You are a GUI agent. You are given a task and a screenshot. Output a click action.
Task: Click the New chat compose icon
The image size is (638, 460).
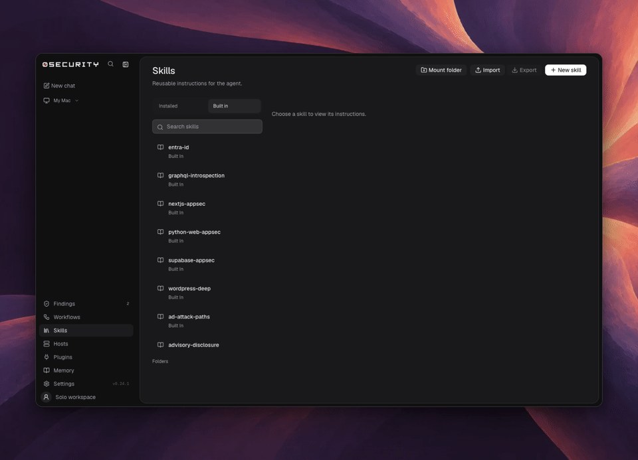(x=47, y=86)
